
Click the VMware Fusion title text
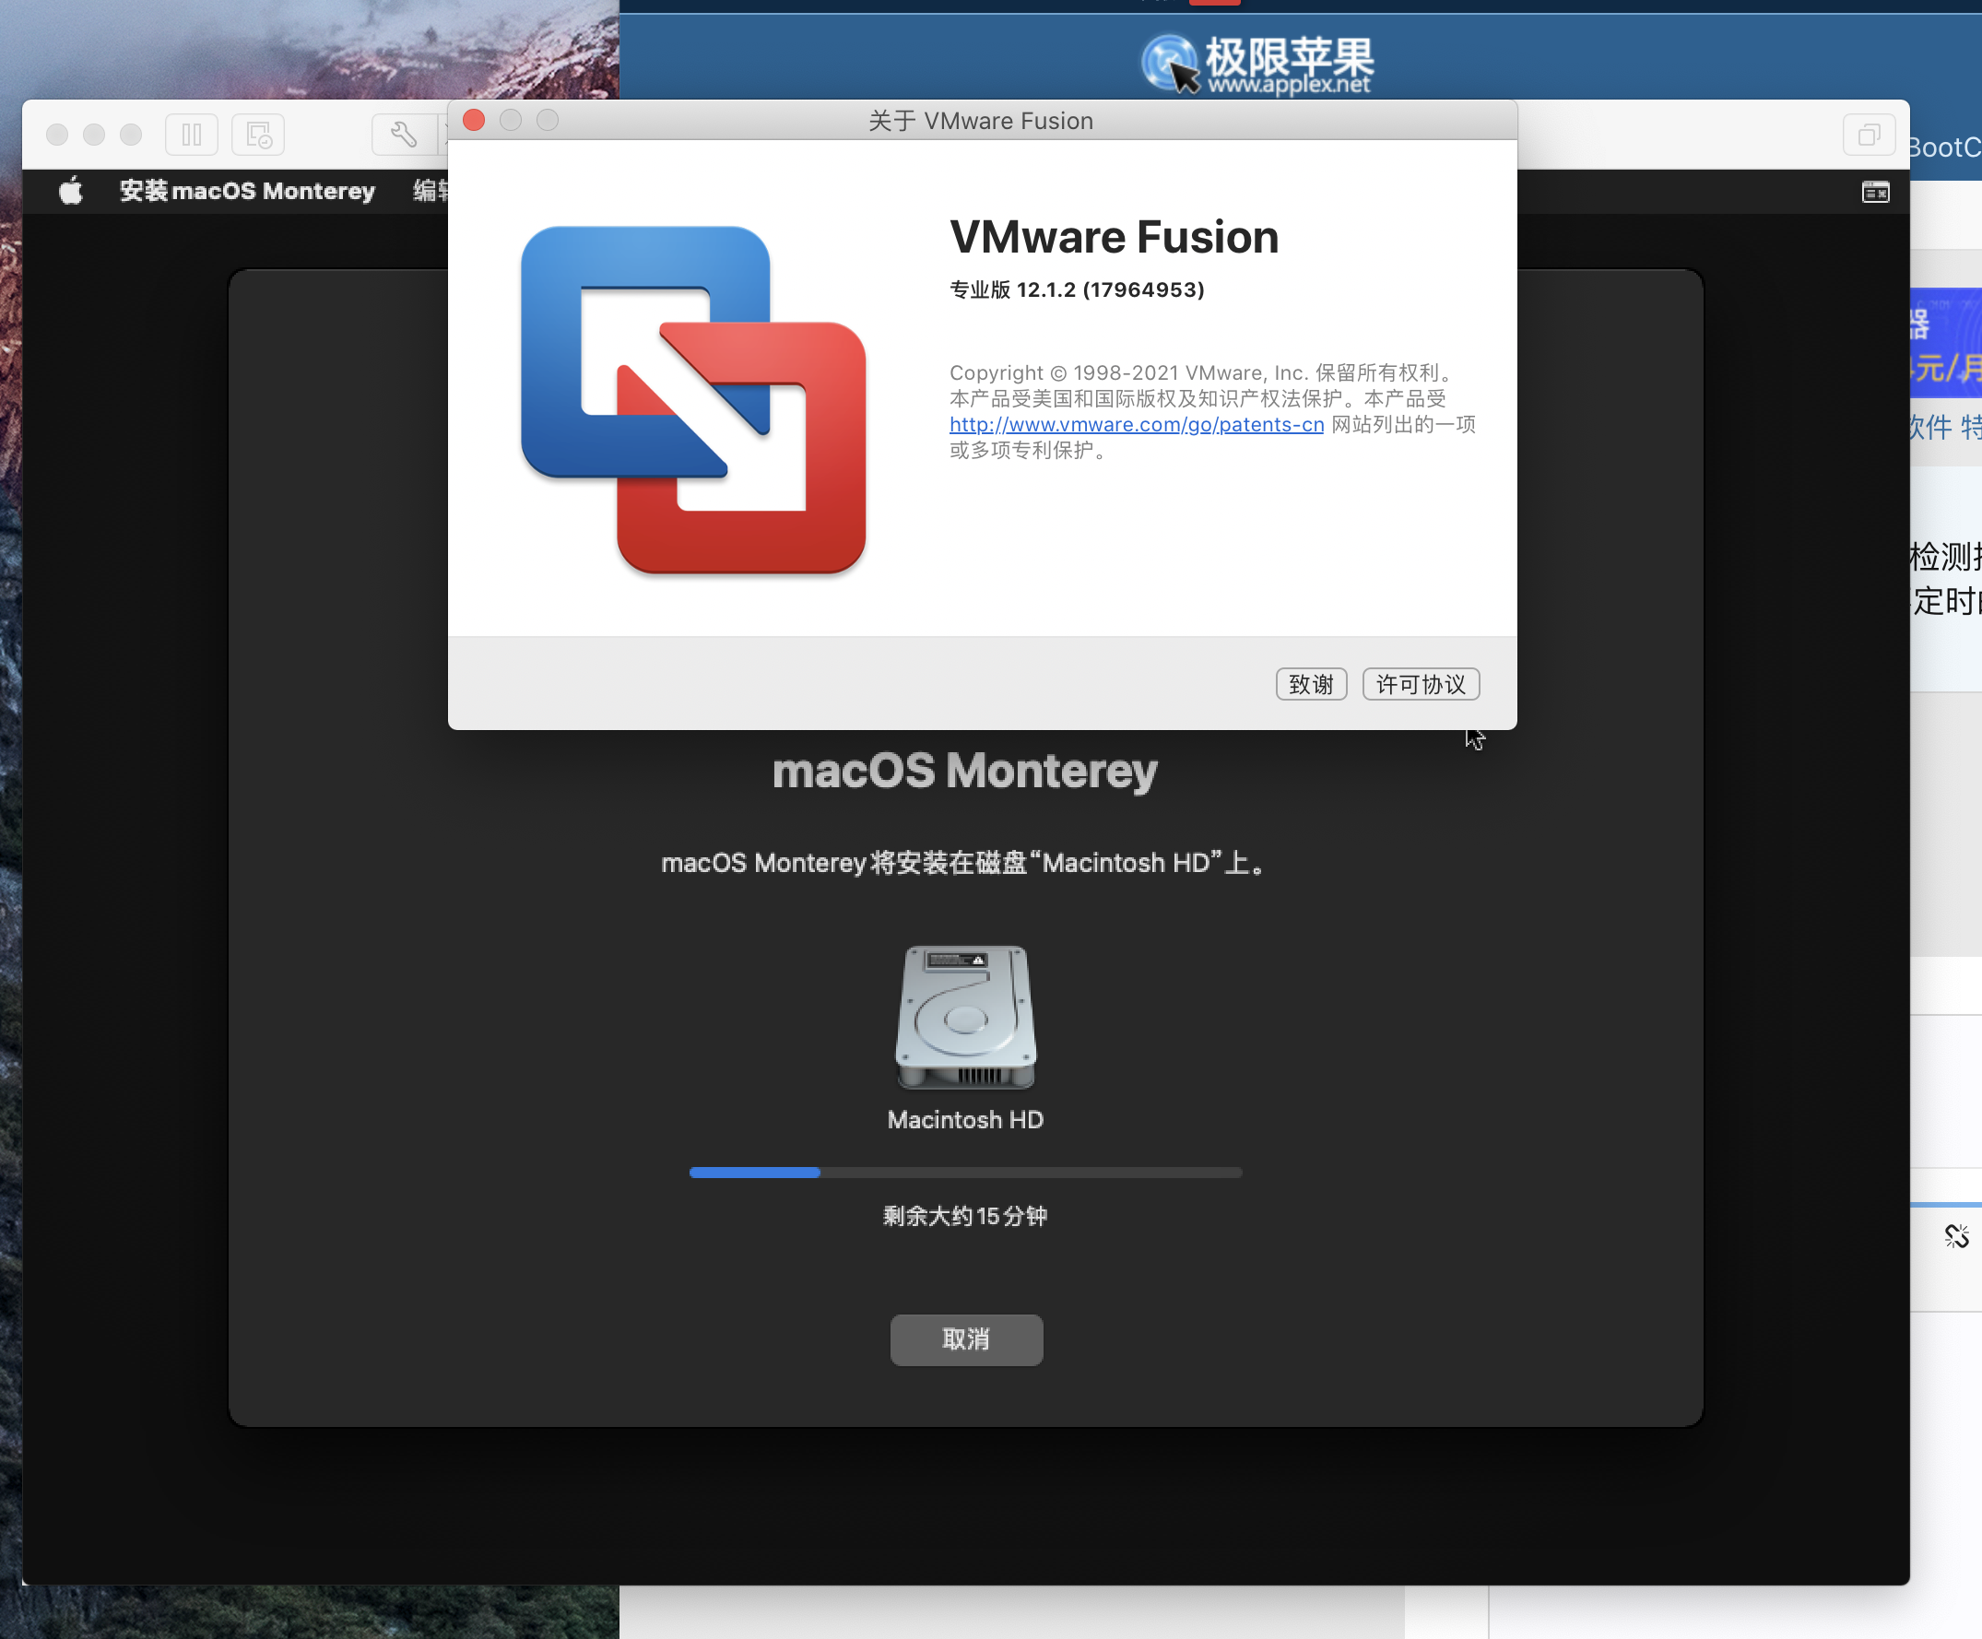point(1114,237)
